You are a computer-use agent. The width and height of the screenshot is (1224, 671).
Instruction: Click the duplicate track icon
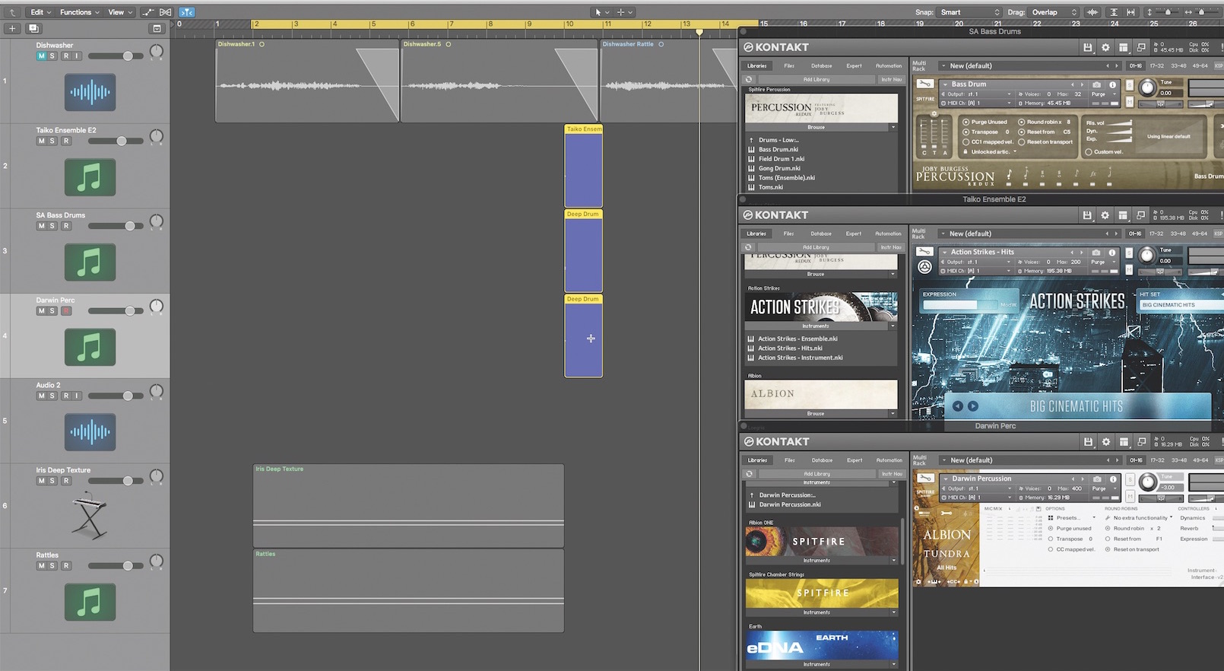(33, 28)
